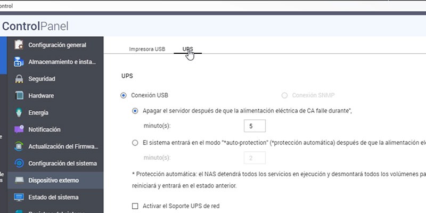Image resolution: width=426 pixels, height=213 pixels.
Task: Open Configuración general icon in sidebar
Action: pyautogui.click(x=19, y=45)
